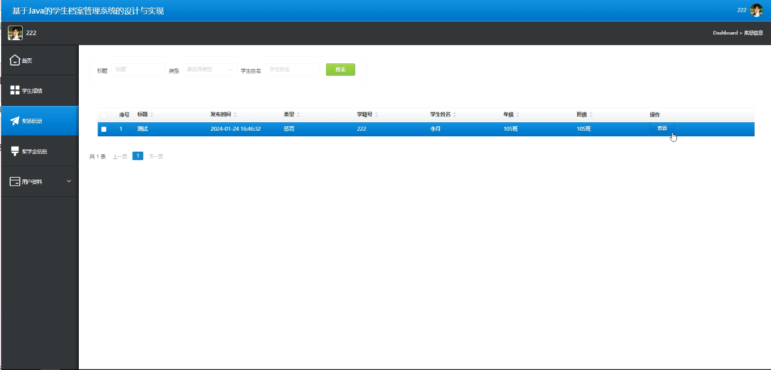Toggle the select-all checkbox in the table header
The width and height of the screenshot is (771, 370).
click(x=104, y=115)
